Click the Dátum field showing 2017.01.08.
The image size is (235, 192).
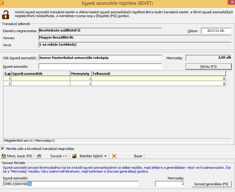click(216, 31)
